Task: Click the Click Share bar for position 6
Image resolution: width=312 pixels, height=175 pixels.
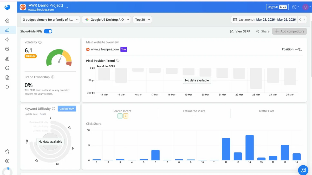Action: pyautogui.click(x=155, y=155)
